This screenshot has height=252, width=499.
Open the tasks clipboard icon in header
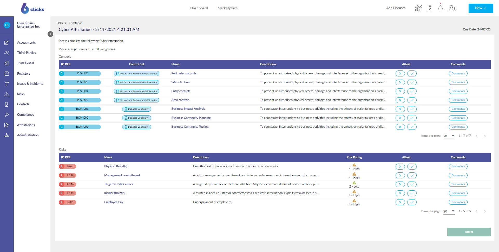tap(430, 8)
